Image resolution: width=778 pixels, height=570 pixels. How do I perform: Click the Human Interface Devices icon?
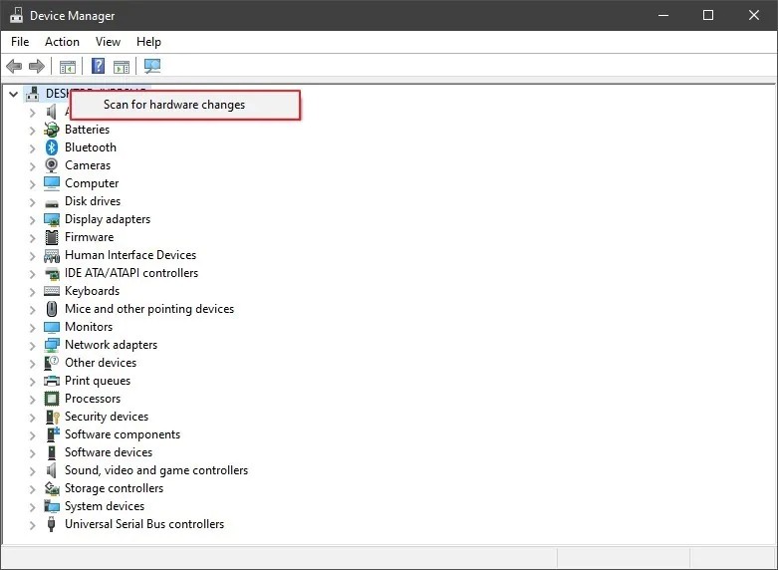52,256
